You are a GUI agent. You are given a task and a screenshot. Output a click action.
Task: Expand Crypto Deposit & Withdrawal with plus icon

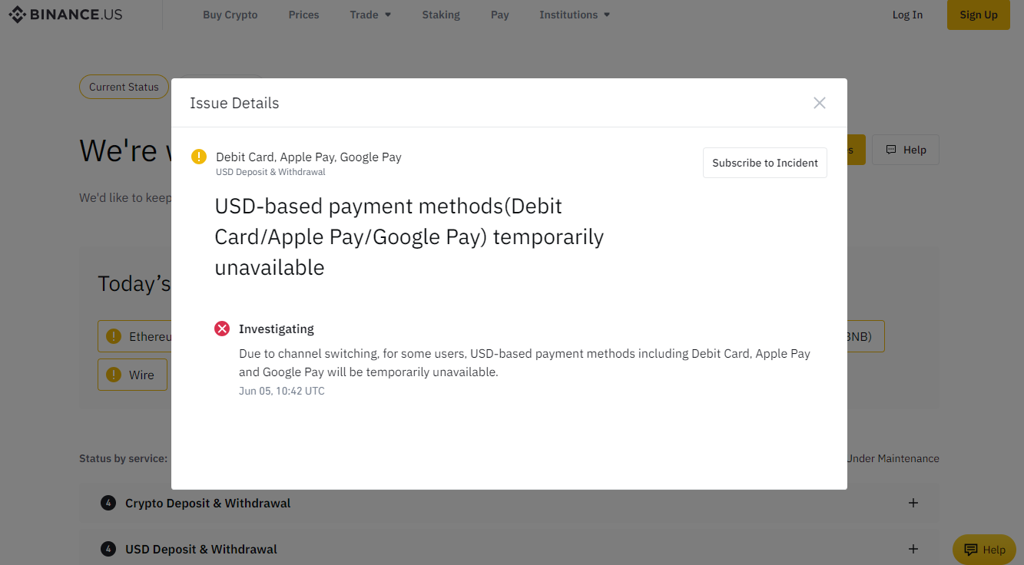pos(913,504)
